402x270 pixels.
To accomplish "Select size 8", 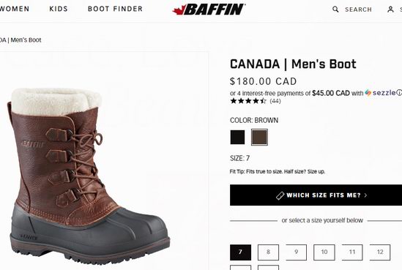I will (268, 252).
